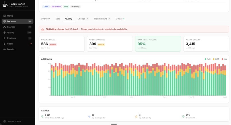Screen dimensions: 231x125
Task: Click the Aug 1 label on chart axis
Action: click(165, 97)
